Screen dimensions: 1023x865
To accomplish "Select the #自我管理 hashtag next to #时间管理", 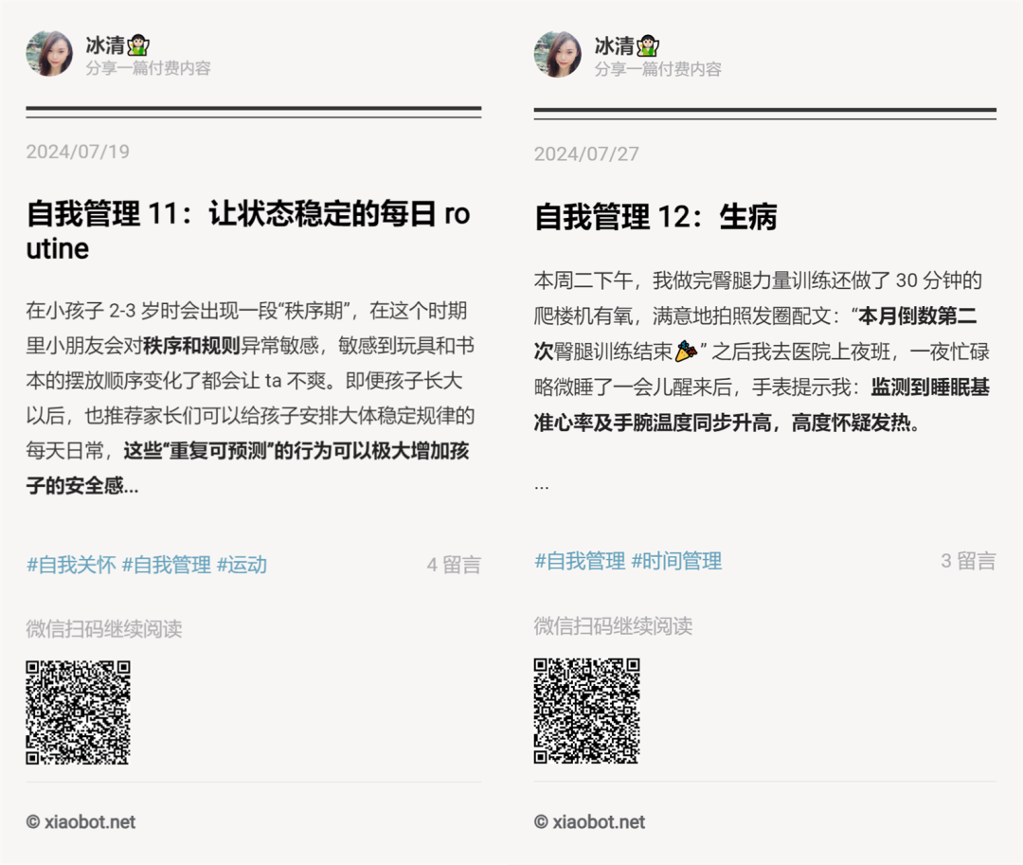I will (x=580, y=561).
